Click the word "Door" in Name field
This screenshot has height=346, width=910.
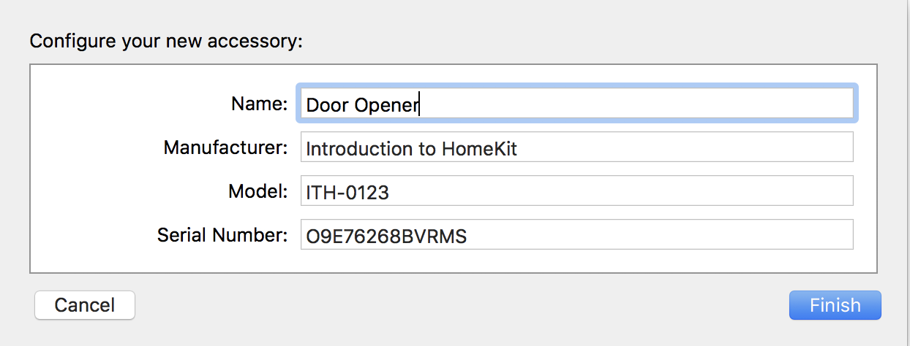327,105
